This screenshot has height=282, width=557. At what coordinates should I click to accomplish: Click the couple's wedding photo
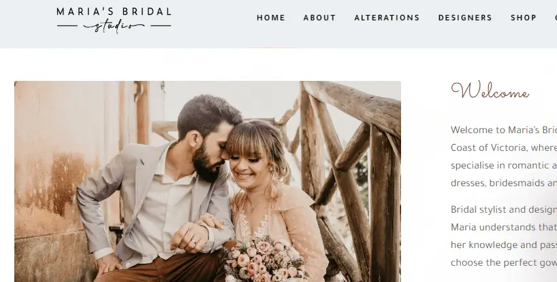click(x=208, y=181)
